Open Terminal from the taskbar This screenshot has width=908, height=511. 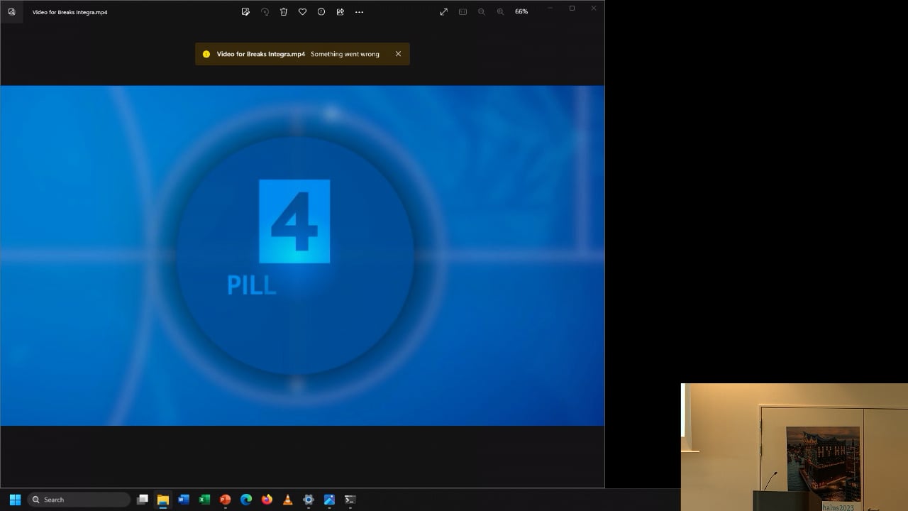[350, 500]
